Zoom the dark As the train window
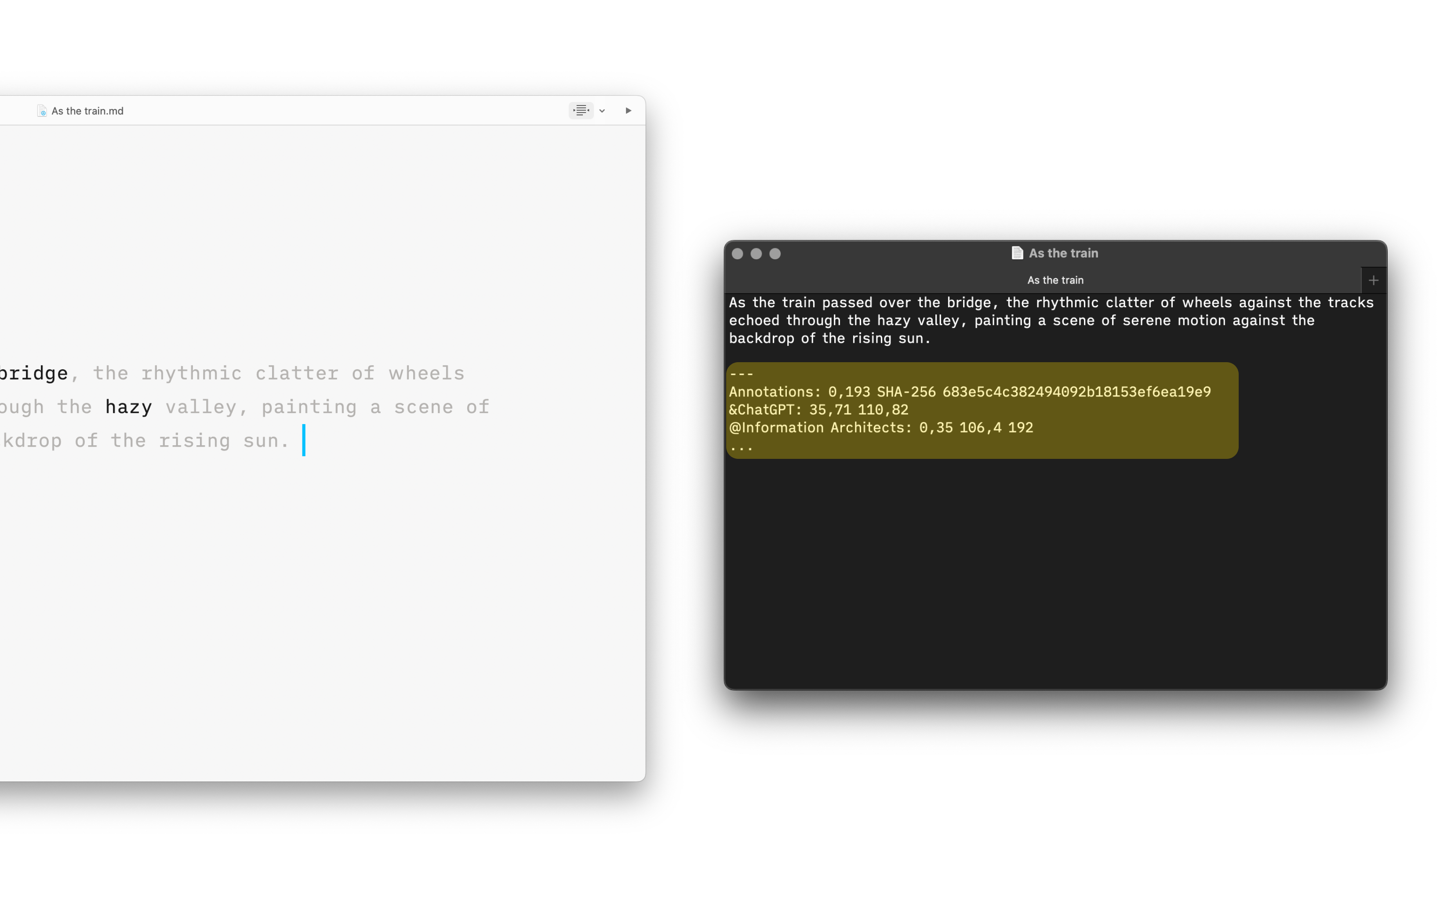The image size is (1440, 905). point(775,254)
